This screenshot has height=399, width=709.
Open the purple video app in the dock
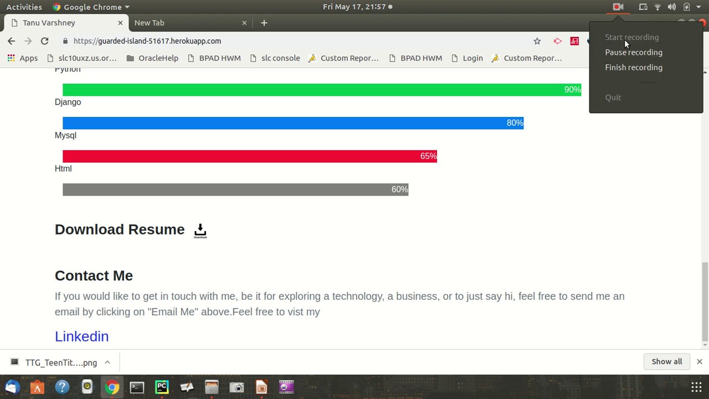click(286, 387)
